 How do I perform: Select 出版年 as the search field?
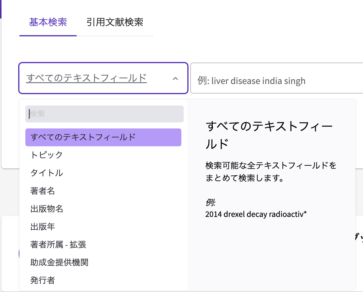pos(43,226)
